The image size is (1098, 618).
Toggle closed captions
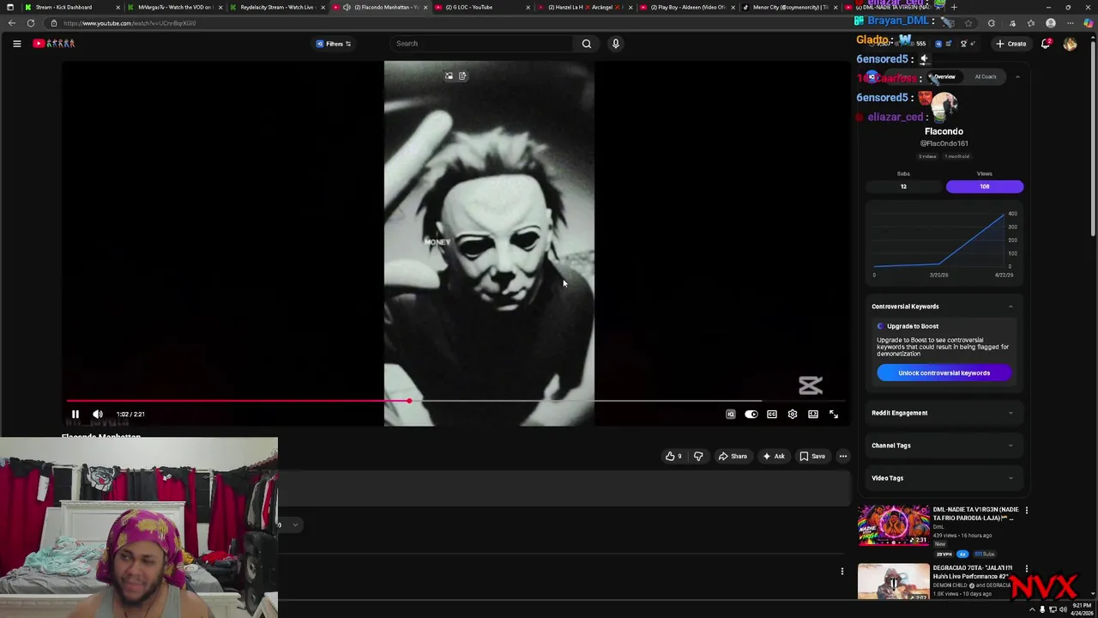772,415
